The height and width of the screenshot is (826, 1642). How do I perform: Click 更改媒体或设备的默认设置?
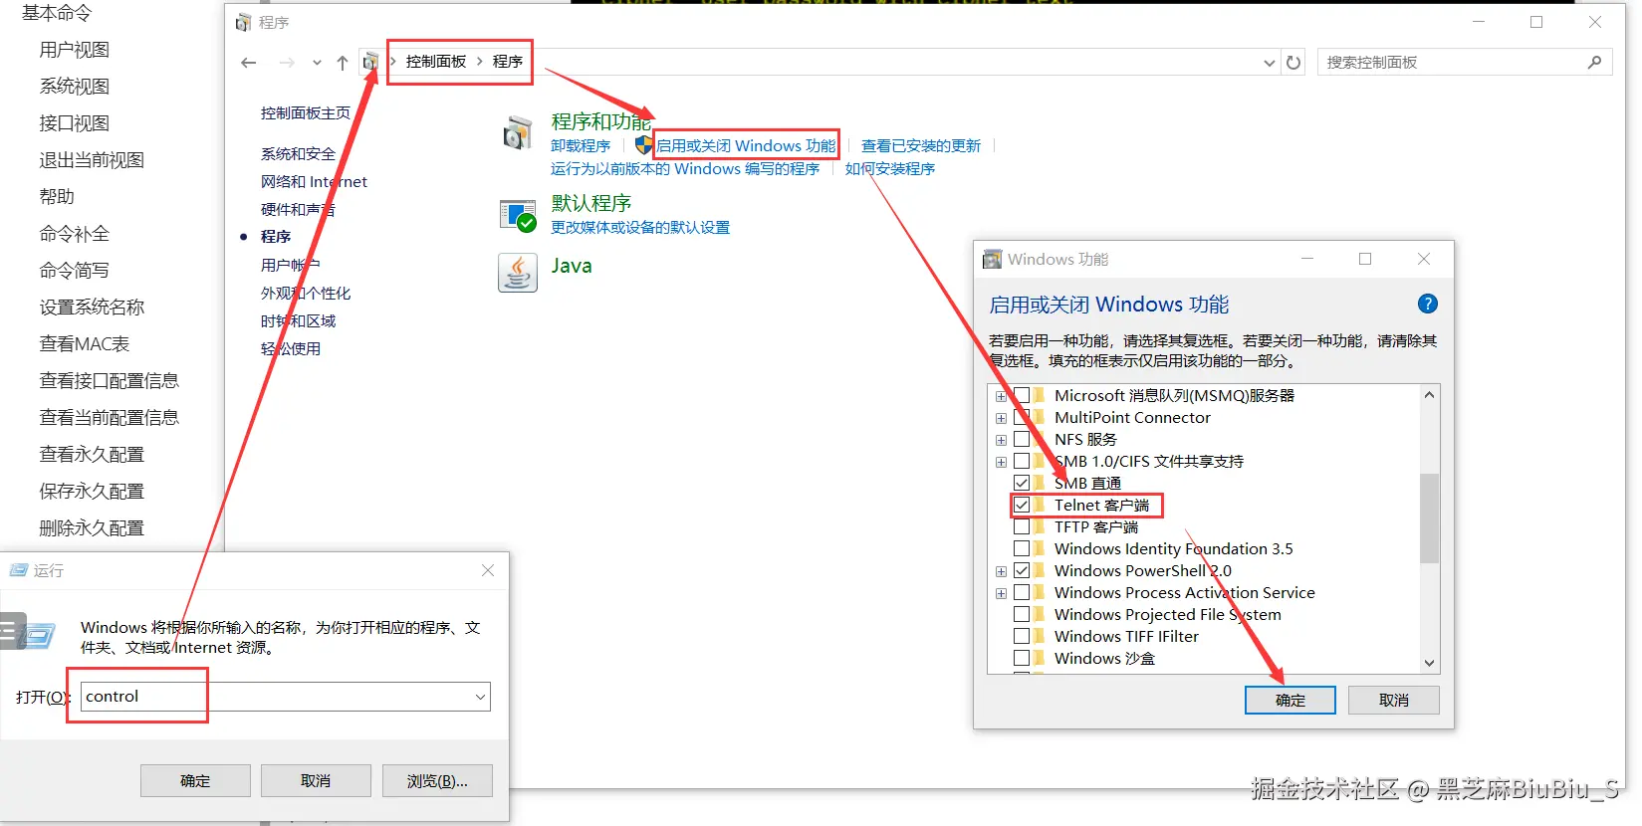click(640, 228)
